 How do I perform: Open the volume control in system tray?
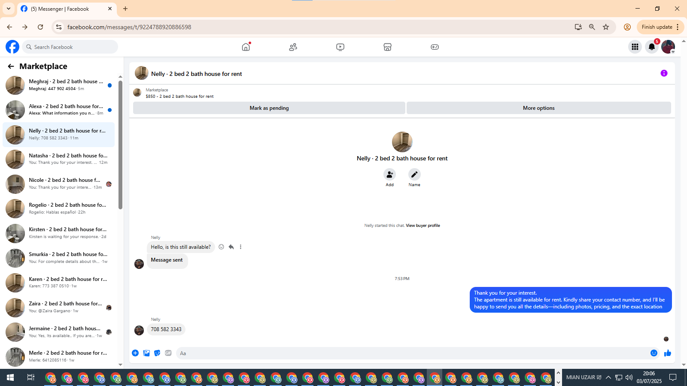click(629, 377)
